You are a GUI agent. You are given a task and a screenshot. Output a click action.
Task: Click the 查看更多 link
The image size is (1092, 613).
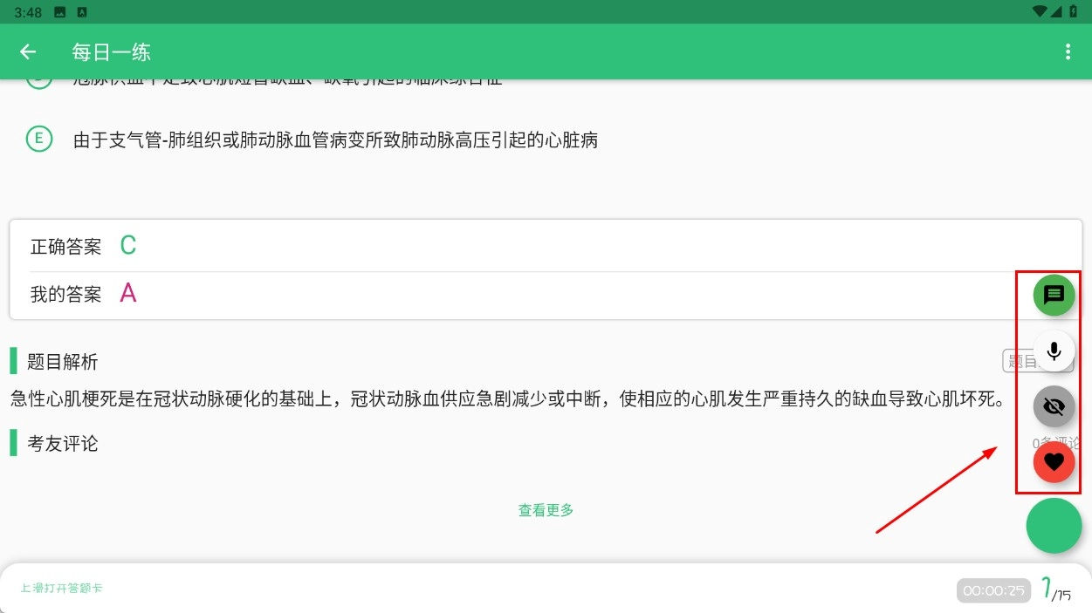click(546, 510)
